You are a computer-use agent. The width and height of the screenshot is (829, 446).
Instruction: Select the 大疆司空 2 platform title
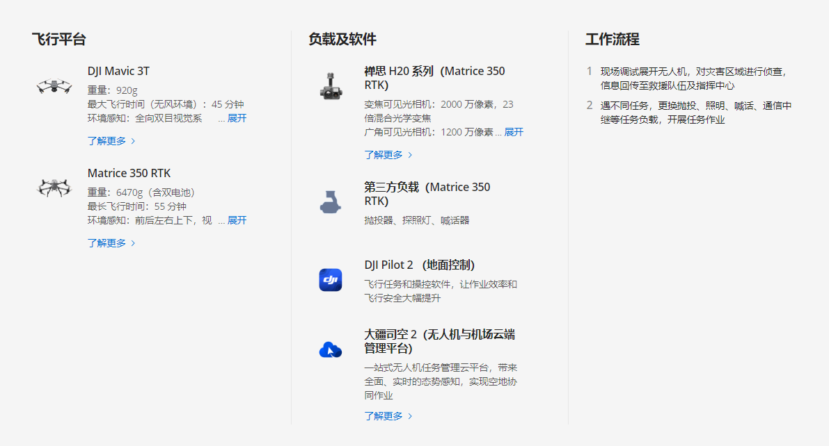tap(439, 341)
